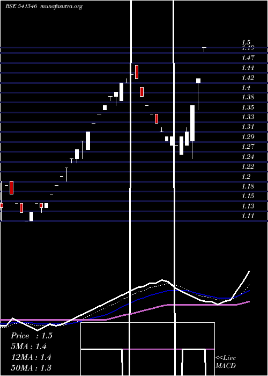Click the 5MA : 1.4 readout
The height and width of the screenshot is (376, 268).
pyautogui.click(x=29, y=346)
